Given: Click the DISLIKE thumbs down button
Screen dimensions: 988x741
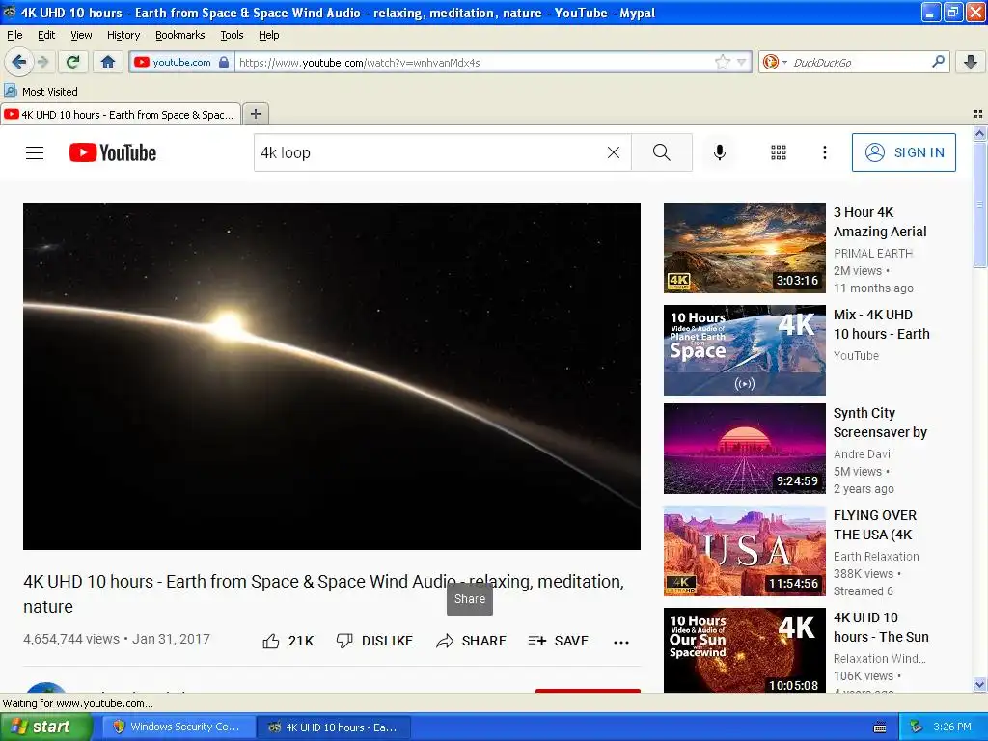Looking at the screenshot, I should point(374,641).
